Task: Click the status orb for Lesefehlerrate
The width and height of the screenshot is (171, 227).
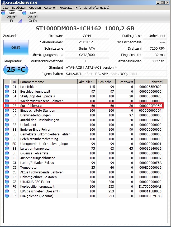Action: pos(7,87)
